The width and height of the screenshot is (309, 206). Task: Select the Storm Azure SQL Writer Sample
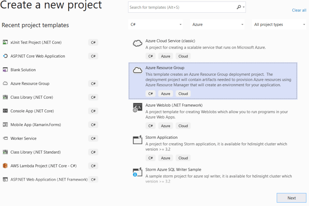coord(173,170)
